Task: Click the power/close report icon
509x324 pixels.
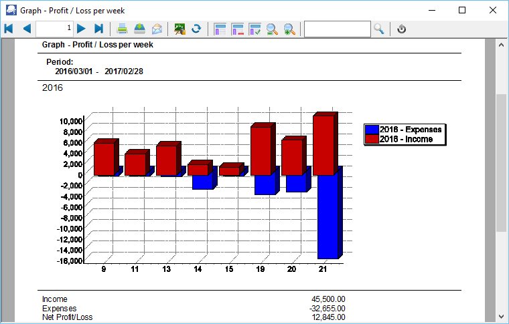Action: 402,29
